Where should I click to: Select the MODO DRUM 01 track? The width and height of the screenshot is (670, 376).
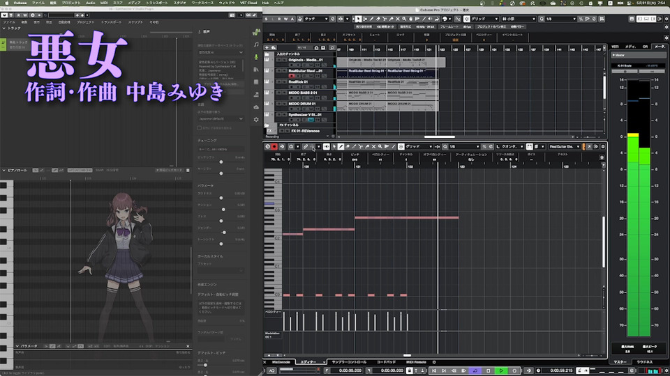pyautogui.click(x=301, y=104)
